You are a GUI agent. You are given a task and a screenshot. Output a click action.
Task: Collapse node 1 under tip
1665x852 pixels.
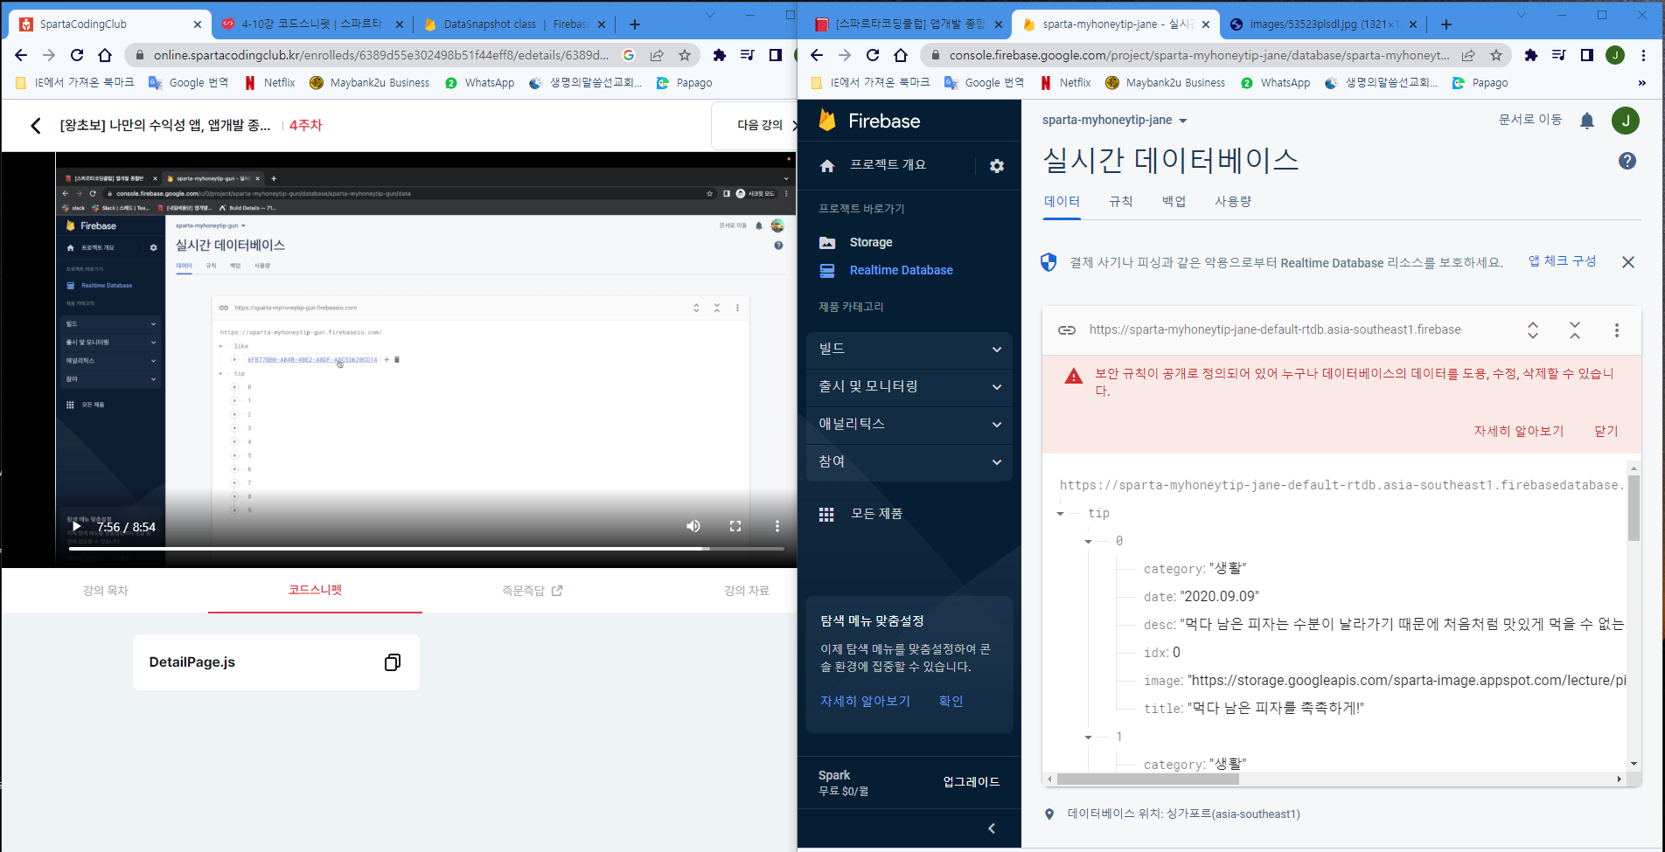click(x=1088, y=738)
